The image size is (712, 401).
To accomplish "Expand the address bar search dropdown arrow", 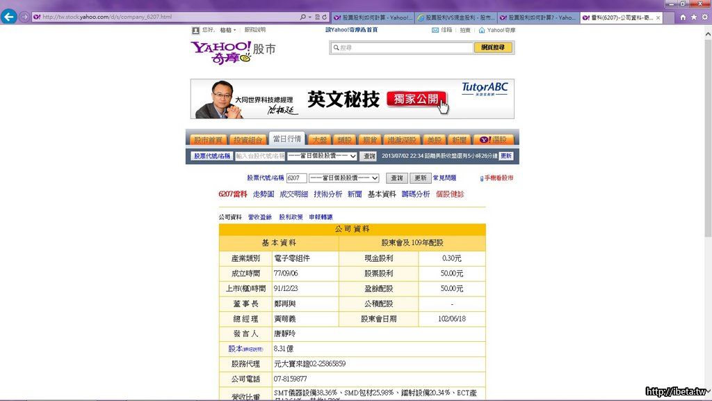I will coord(309,17).
